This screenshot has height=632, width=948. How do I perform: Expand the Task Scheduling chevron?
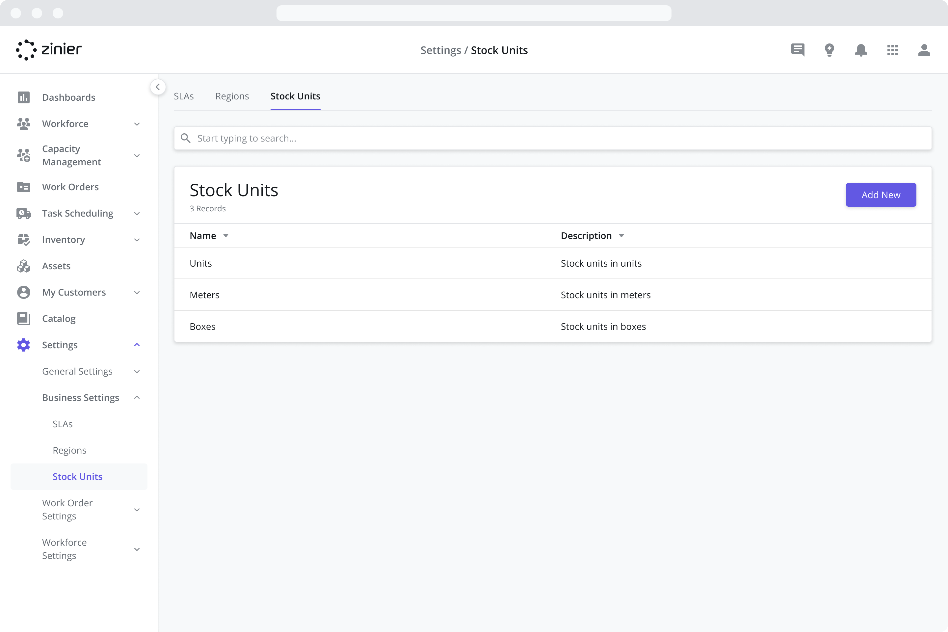(137, 214)
